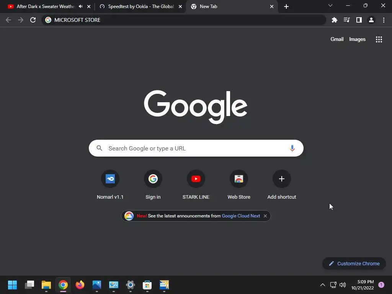Click the search magnifier icon in search box

point(99,148)
